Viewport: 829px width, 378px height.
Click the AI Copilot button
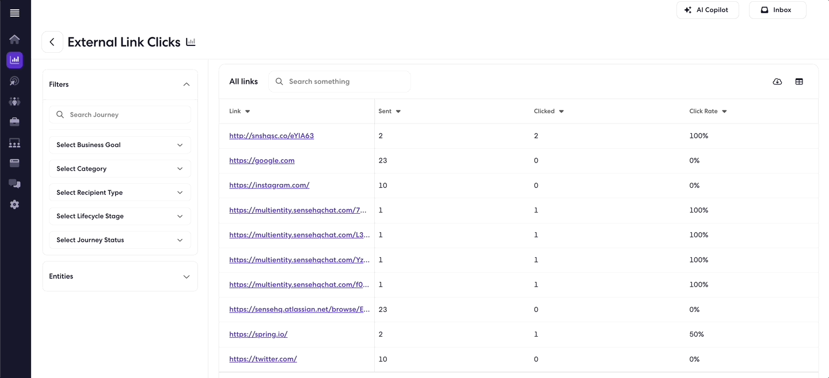[x=708, y=10]
